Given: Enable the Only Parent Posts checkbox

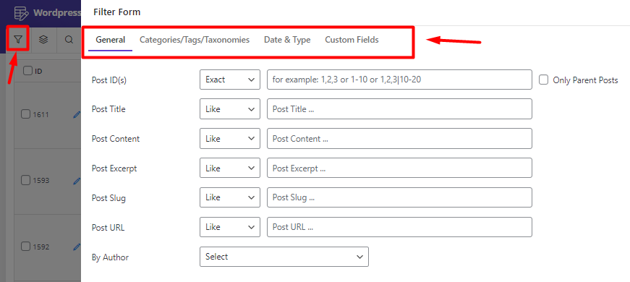Looking at the screenshot, I should 544,80.
